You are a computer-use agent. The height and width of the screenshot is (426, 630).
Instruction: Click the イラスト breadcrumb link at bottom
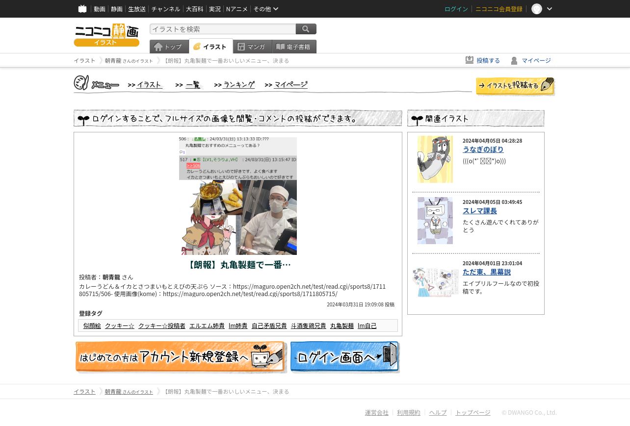(x=84, y=391)
